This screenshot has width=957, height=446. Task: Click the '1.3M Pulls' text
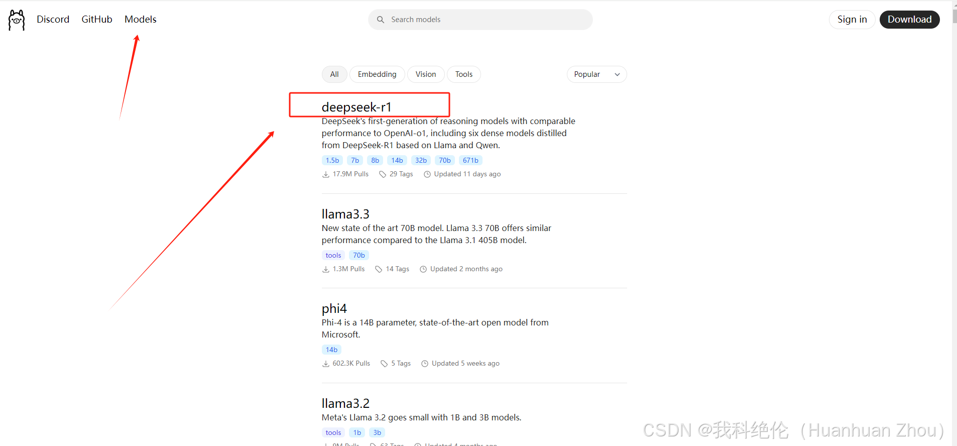tap(348, 269)
